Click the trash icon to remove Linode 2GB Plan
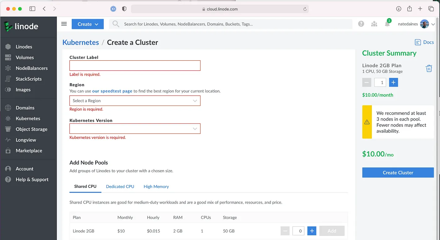Image resolution: width=440 pixels, height=240 pixels. [x=429, y=68]
